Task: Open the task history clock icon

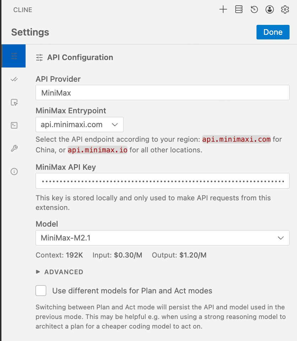Action: point(254,10)
